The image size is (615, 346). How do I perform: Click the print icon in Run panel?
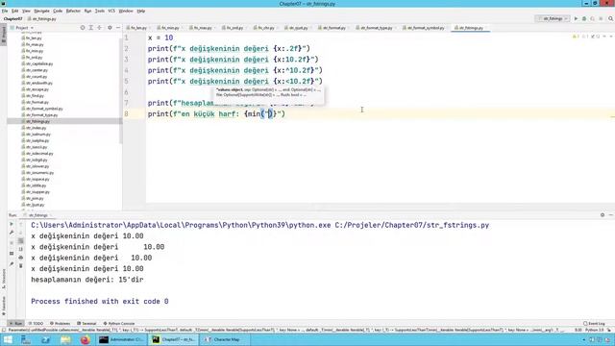[21, 258]
